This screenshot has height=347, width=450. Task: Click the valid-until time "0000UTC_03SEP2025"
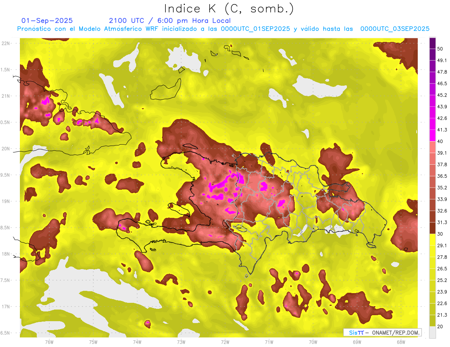(395, 29)
